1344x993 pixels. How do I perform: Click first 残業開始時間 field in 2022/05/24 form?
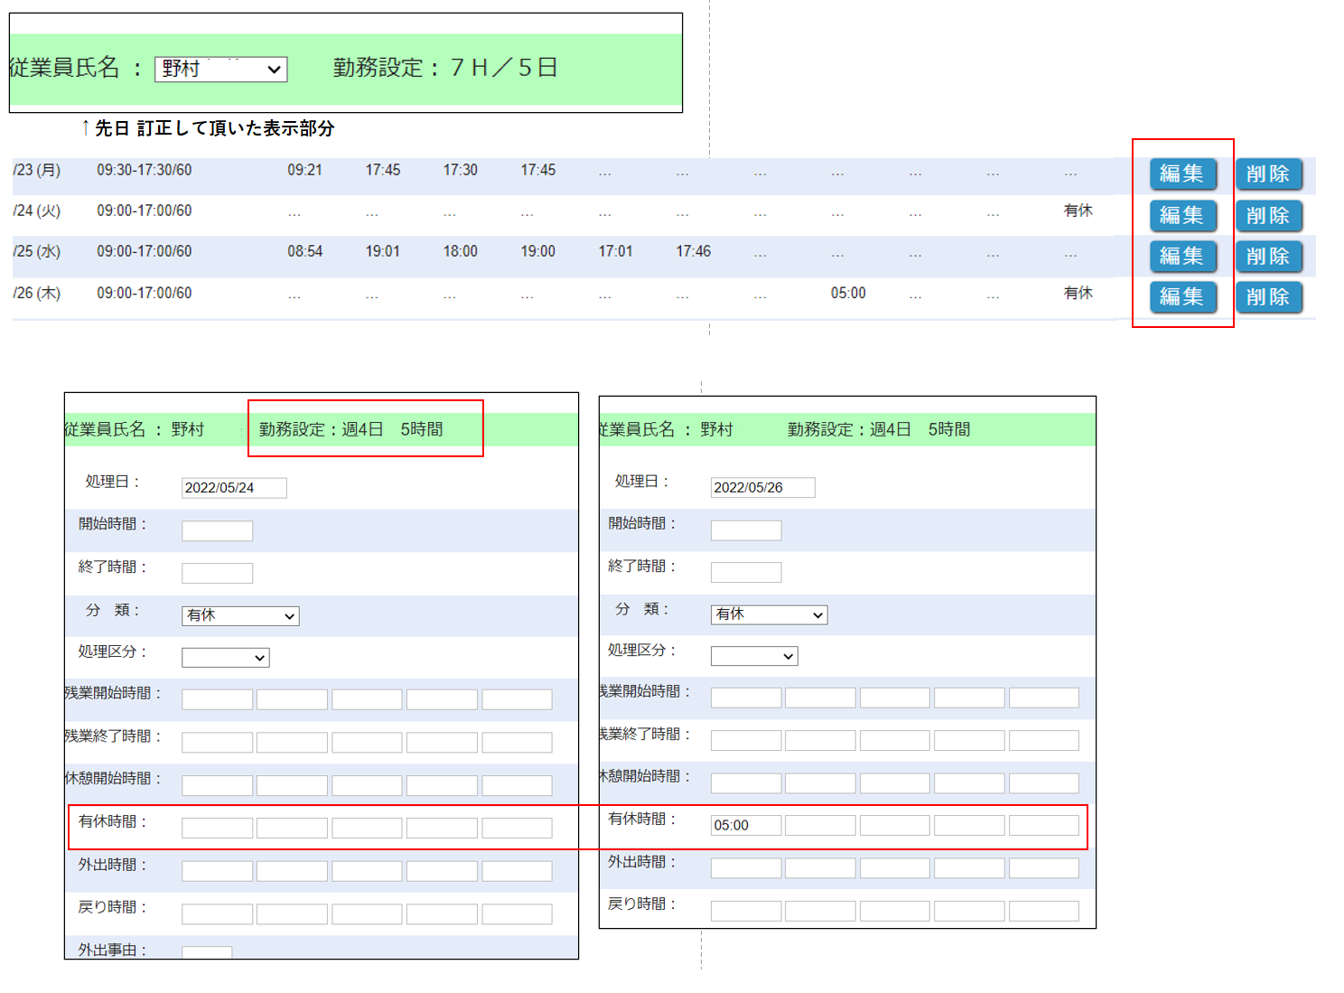coord(217,699)
